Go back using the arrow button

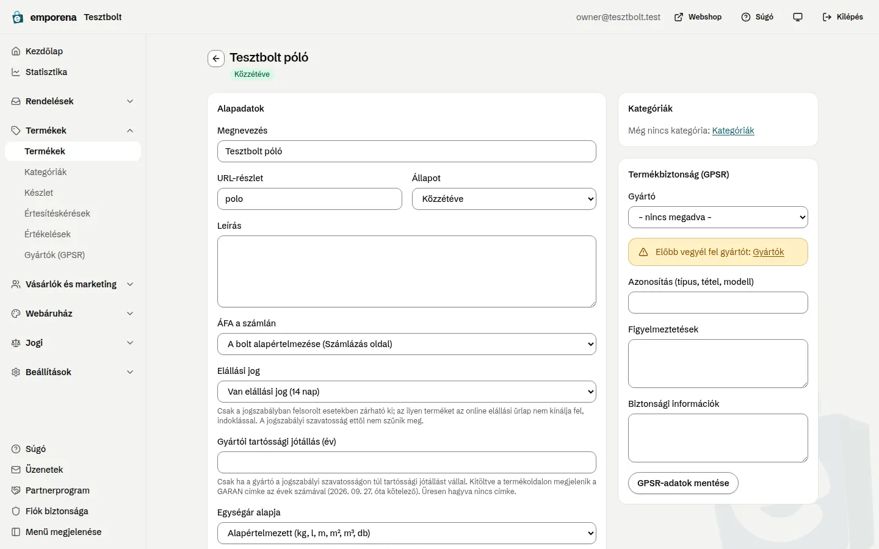[x=216, y=59]
